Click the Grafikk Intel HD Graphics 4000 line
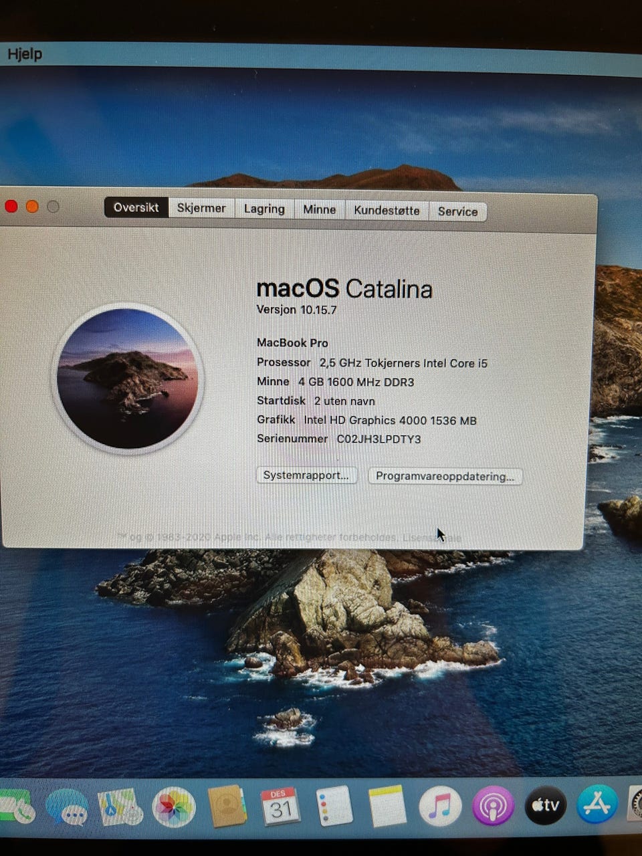The height and width of the screenshot is (856, 642). click(x=366, y=420)
